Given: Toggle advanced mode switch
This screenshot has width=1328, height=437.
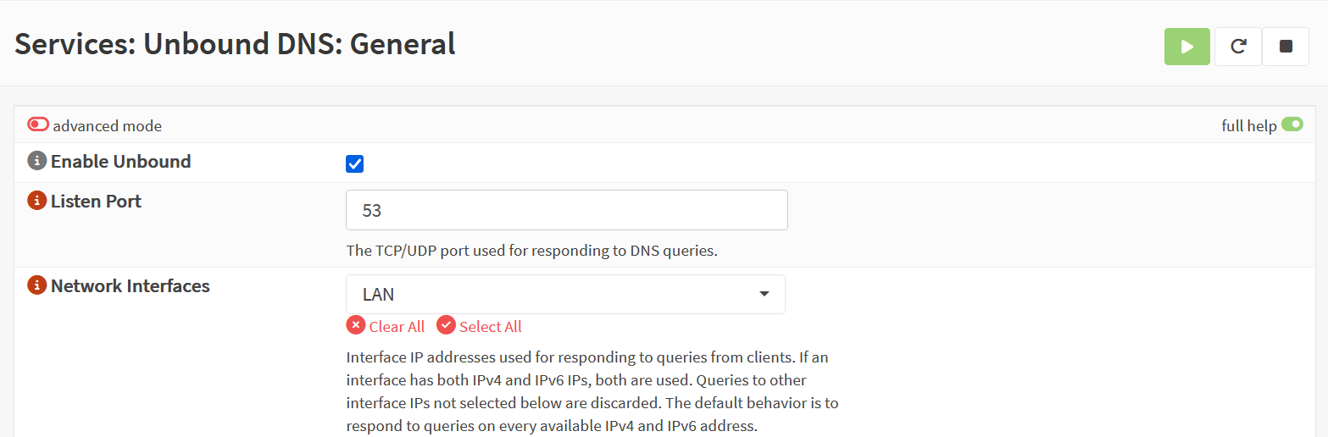Looking at the screenshot, I should [x=39, y=124].
